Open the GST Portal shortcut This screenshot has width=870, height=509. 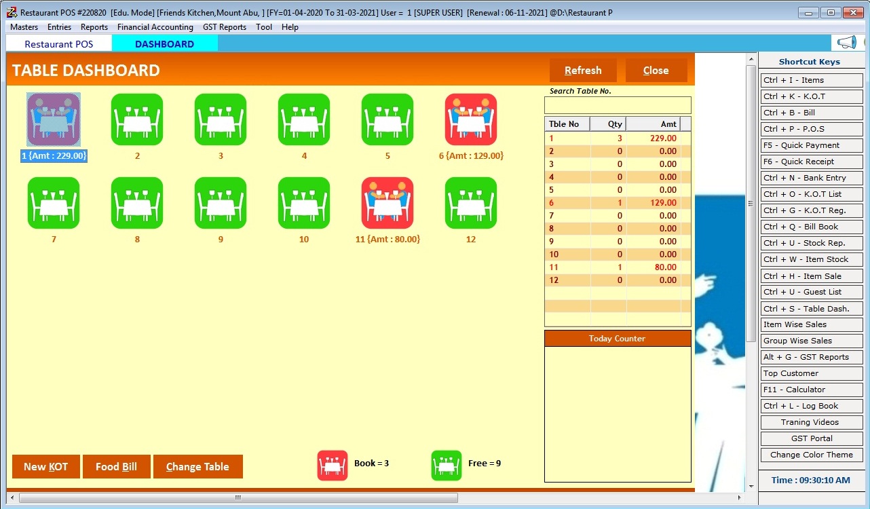pos(811,438)
